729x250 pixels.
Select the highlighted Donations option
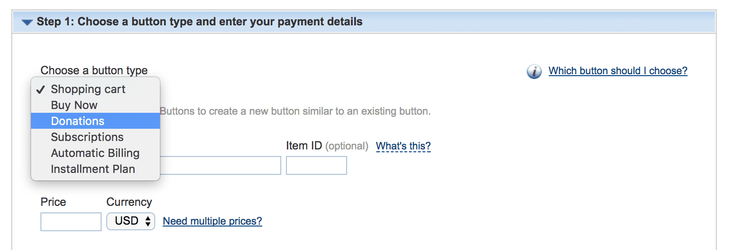pos(78,121)
